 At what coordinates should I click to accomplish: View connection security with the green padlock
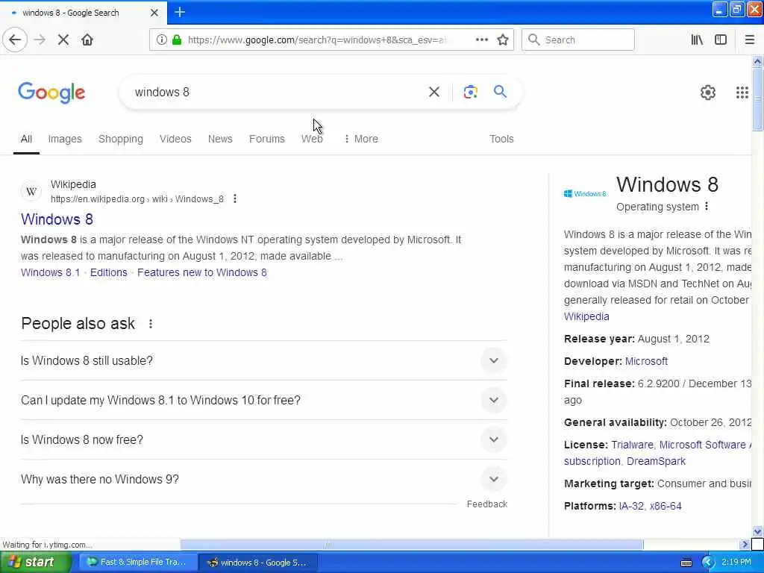pos(177,40)
